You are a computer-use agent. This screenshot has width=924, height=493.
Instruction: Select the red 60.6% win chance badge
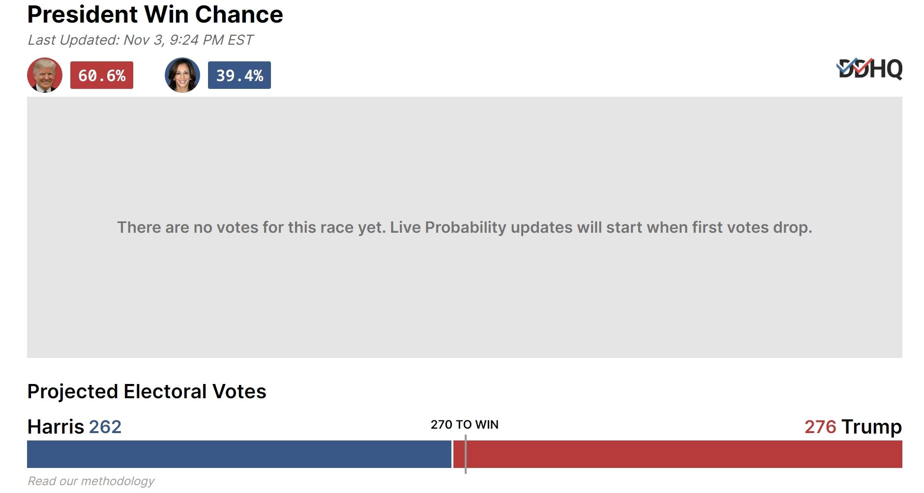click(x=102, y=75)
